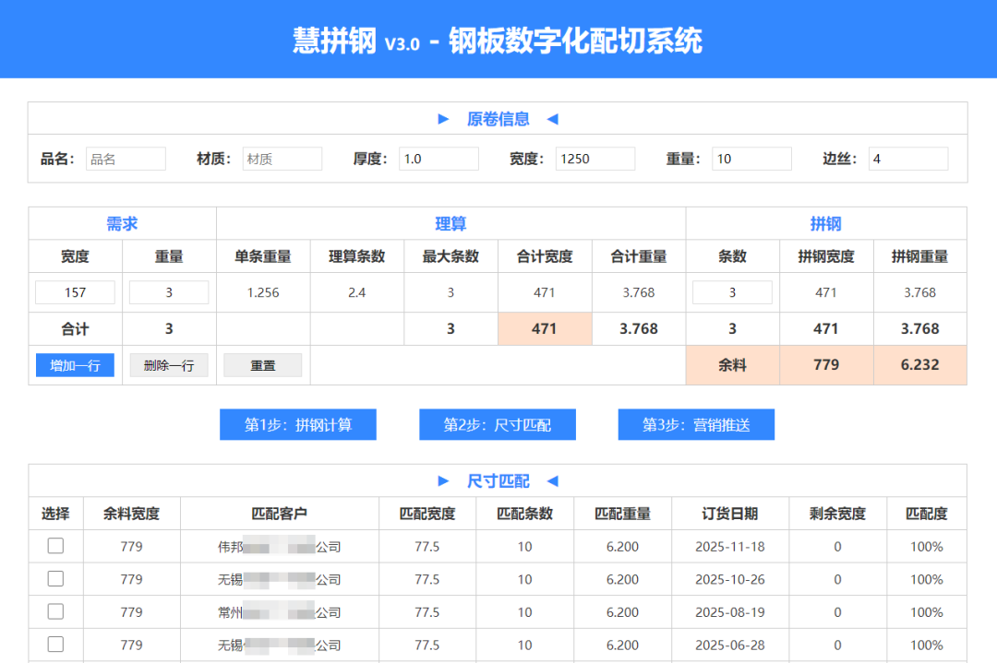Select the checkbox dated 2025-10-26

tap(55, 579)
